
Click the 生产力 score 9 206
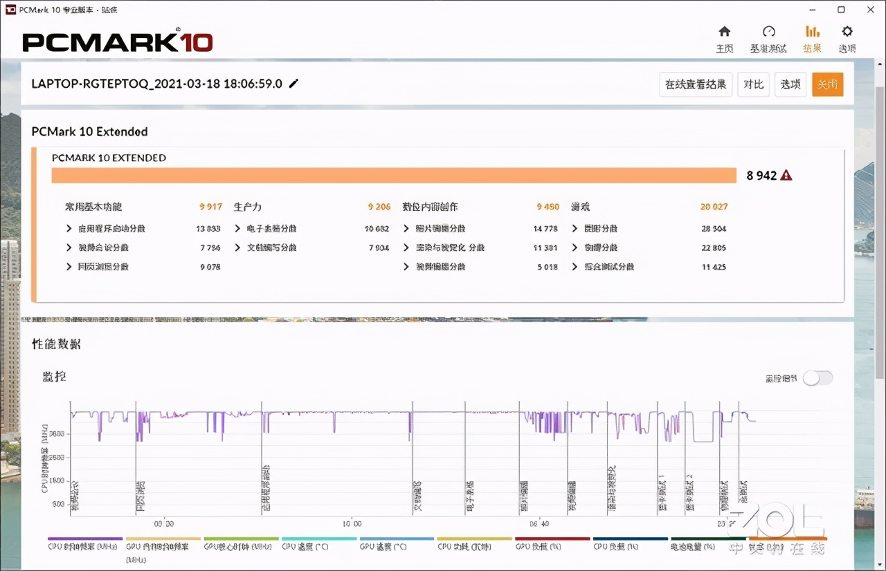pyautogui.click(x=379, y=207)
